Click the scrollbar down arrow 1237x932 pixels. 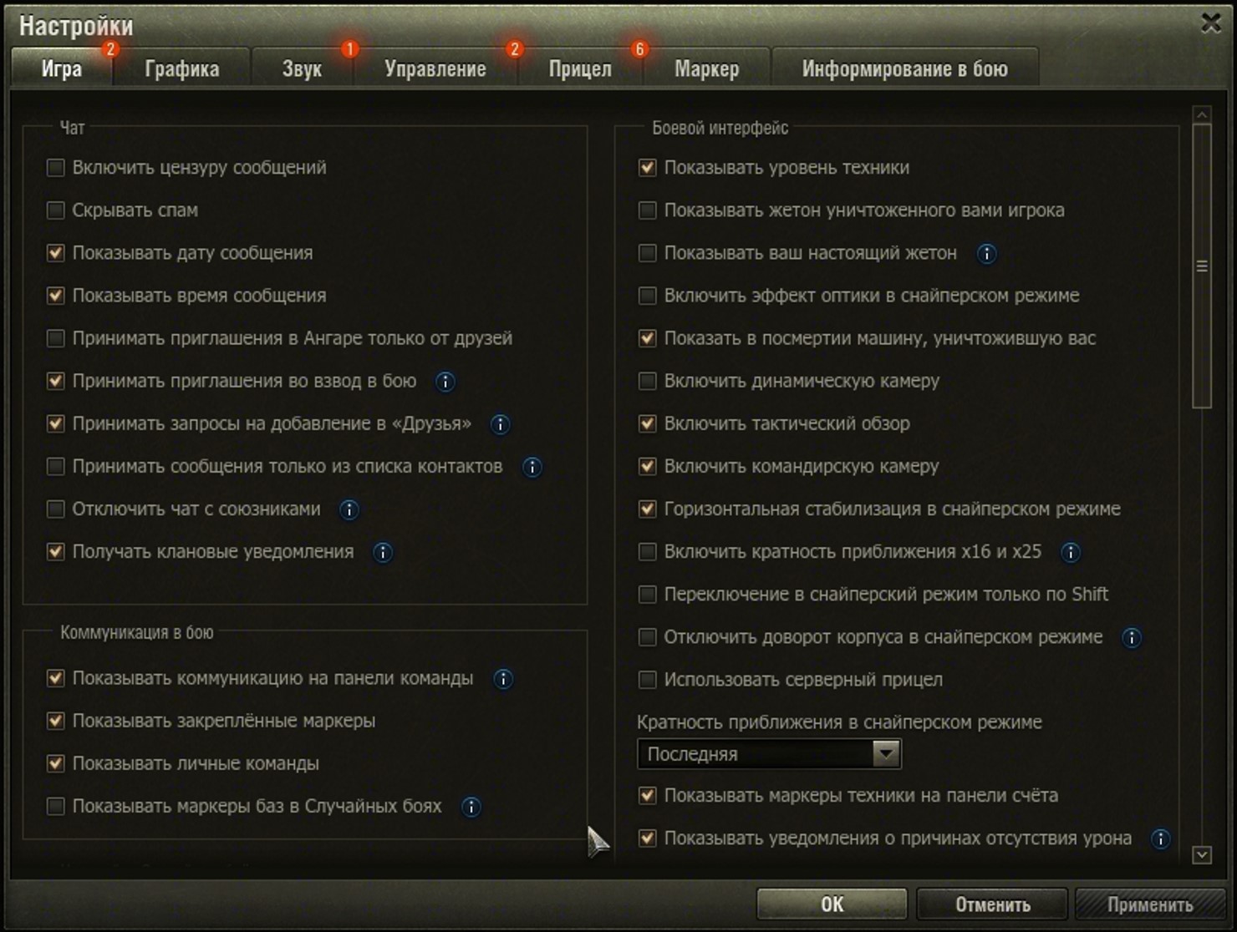click(1202, 854)
